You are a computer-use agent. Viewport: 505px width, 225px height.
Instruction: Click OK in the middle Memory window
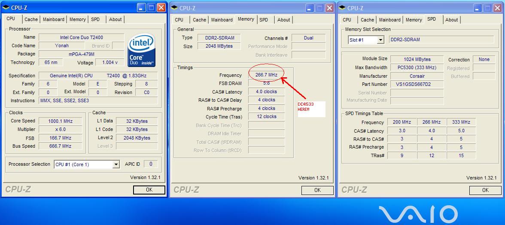pyautogui.click(x=318, y=190)
